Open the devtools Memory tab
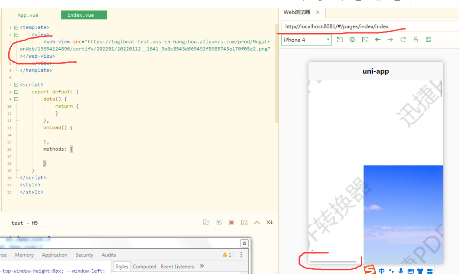Screen dimensions: 459x274 click(x=24, y=255)
